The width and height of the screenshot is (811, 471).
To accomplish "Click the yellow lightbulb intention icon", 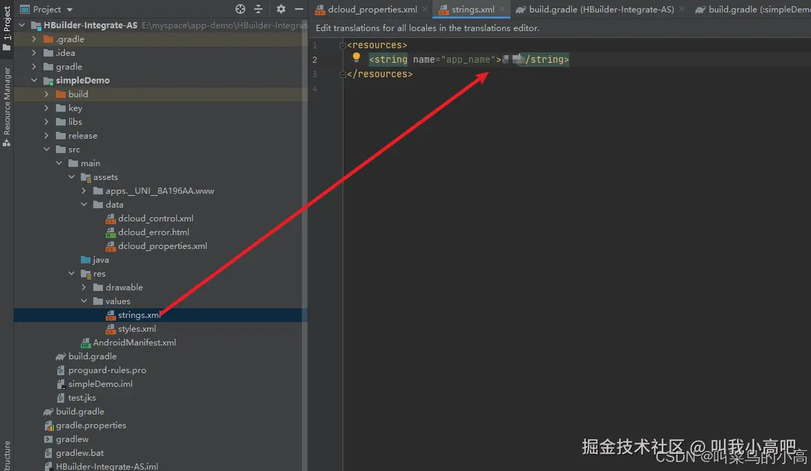I will tap(356, 58).
